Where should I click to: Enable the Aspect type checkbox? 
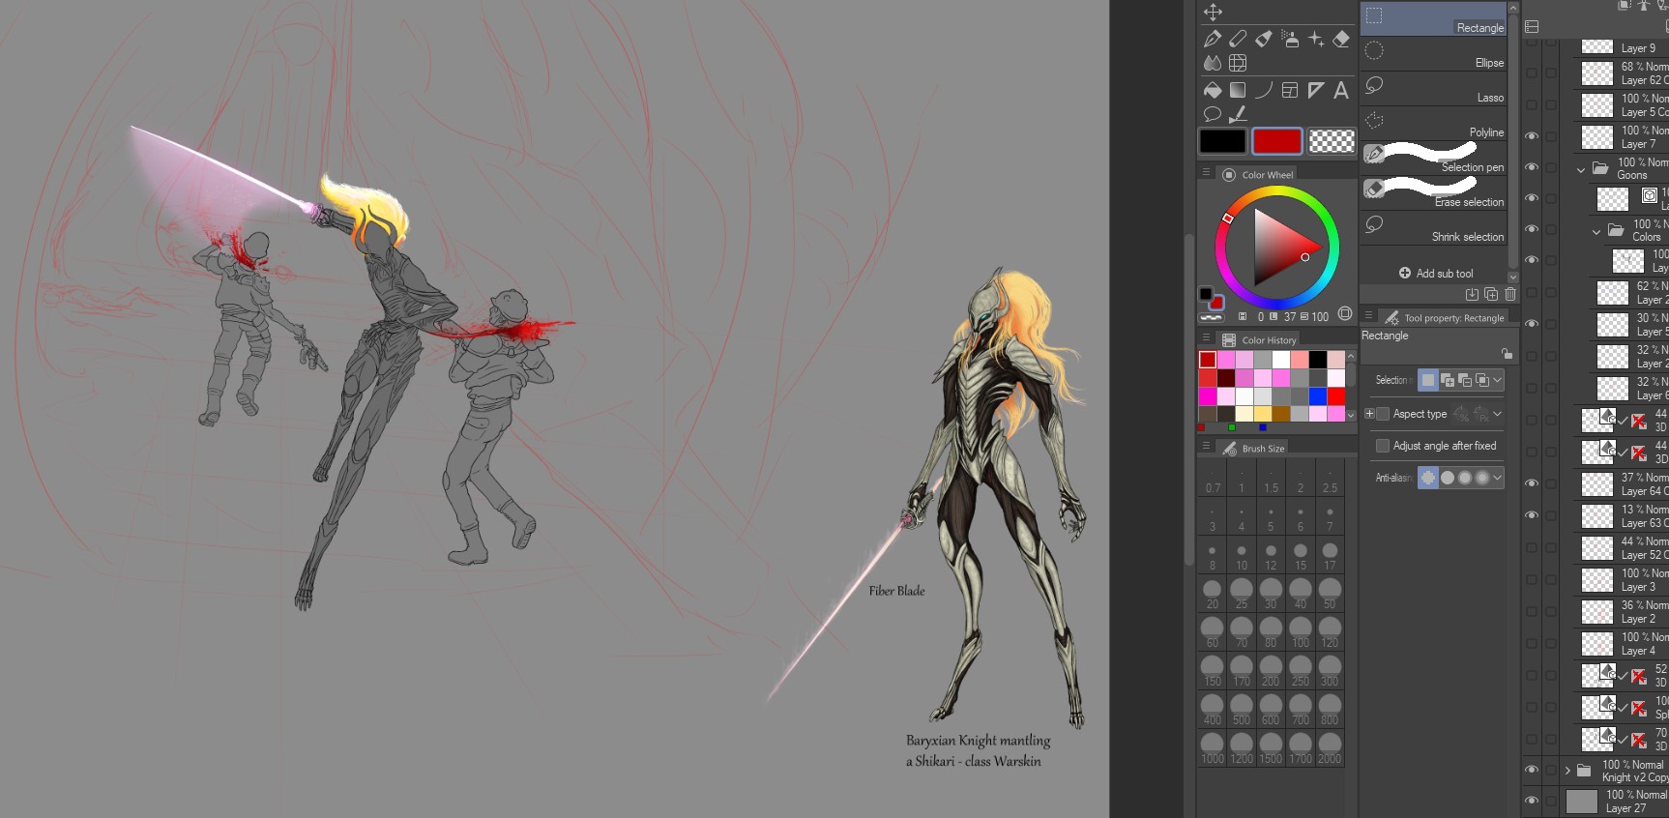coord(1383,414)
